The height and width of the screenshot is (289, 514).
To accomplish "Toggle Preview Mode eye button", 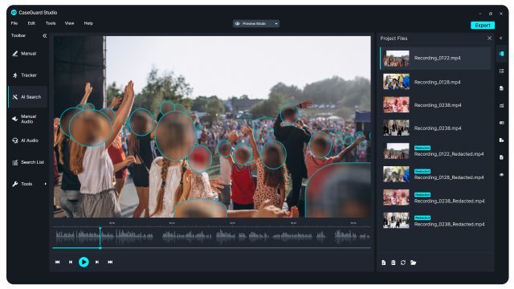I will click(x=238, y=23).
